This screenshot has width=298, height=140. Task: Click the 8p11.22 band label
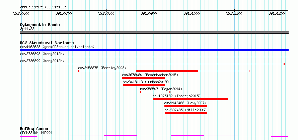tap(27, 29)
